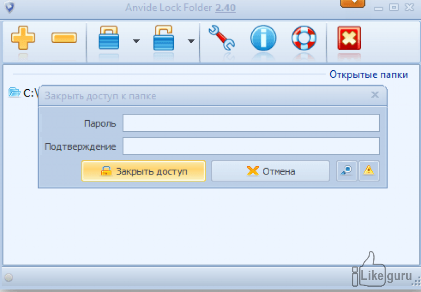Click the 2.40 version link in the title
The width and height of the screenshot is (421, 292).
pyautogui.click(x=225, y=7)
